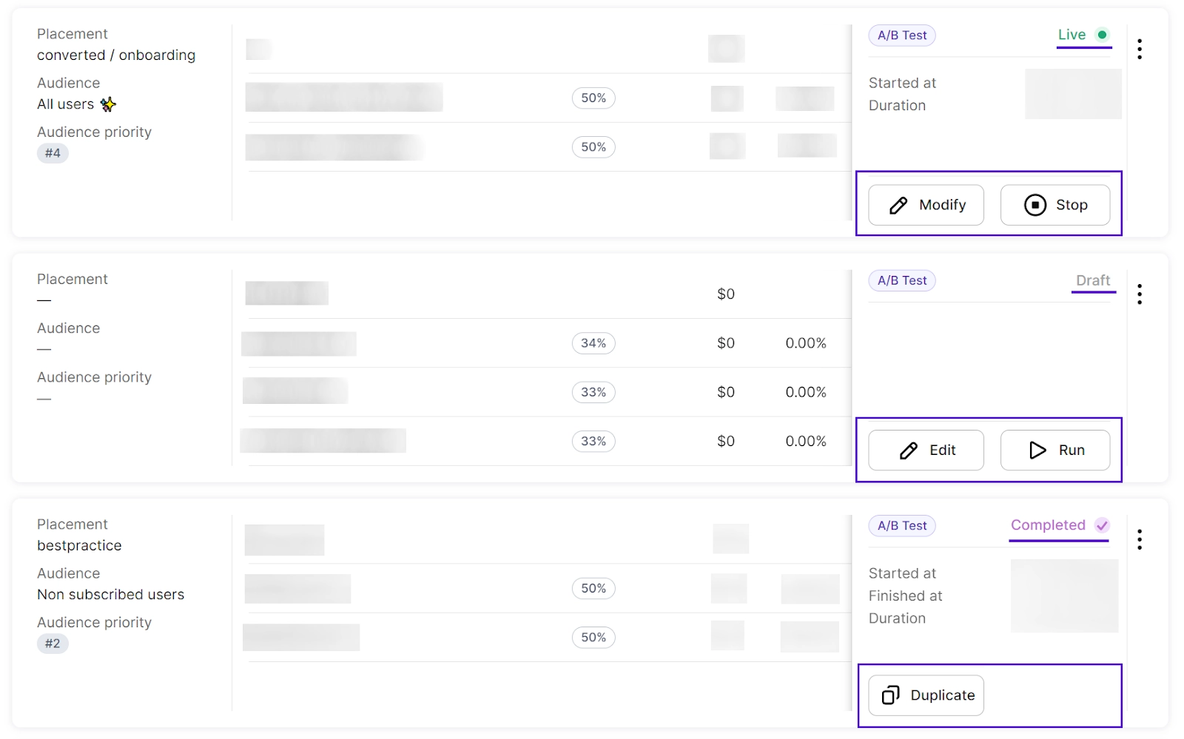This screenshot has width=1184, height=739.
Task: Open kebab menu on Live test card
Action: [x=1140, y=49]
